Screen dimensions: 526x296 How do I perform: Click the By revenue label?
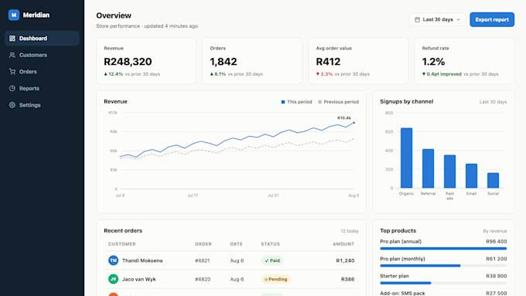(495, 231)
